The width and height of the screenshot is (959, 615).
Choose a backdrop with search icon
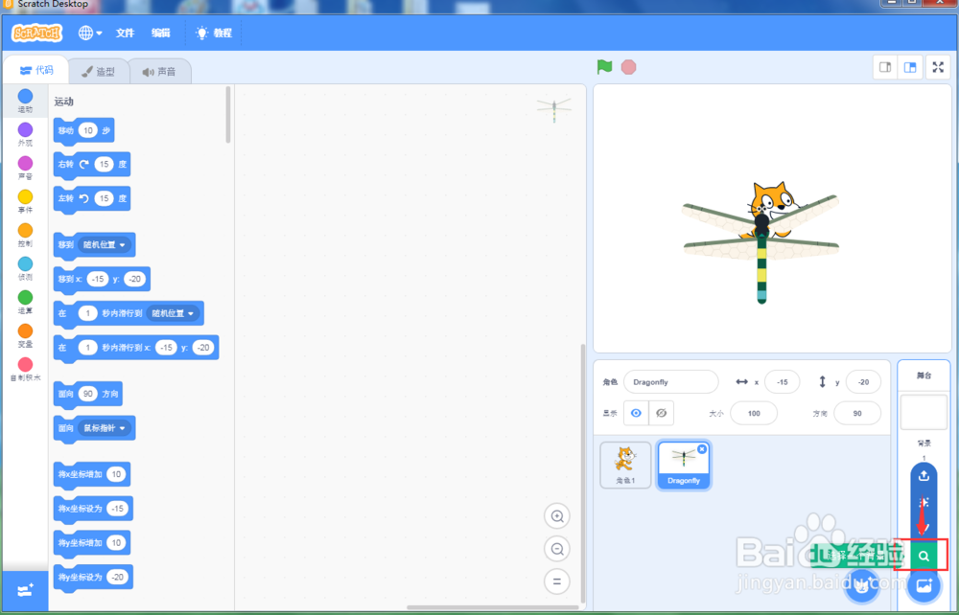click(x=924, y=556)
